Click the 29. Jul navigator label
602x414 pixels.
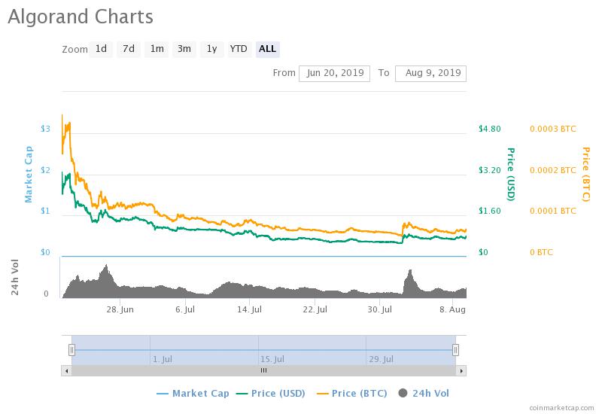pyautogui.click(x=382, y=360)
